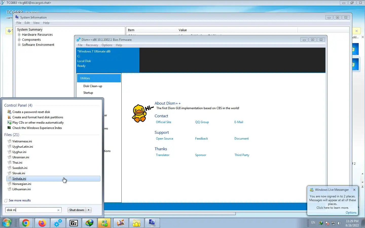The image size is (365, 228).
Task: Click the System Information title bar icon
Action: [x=17, y=17]
